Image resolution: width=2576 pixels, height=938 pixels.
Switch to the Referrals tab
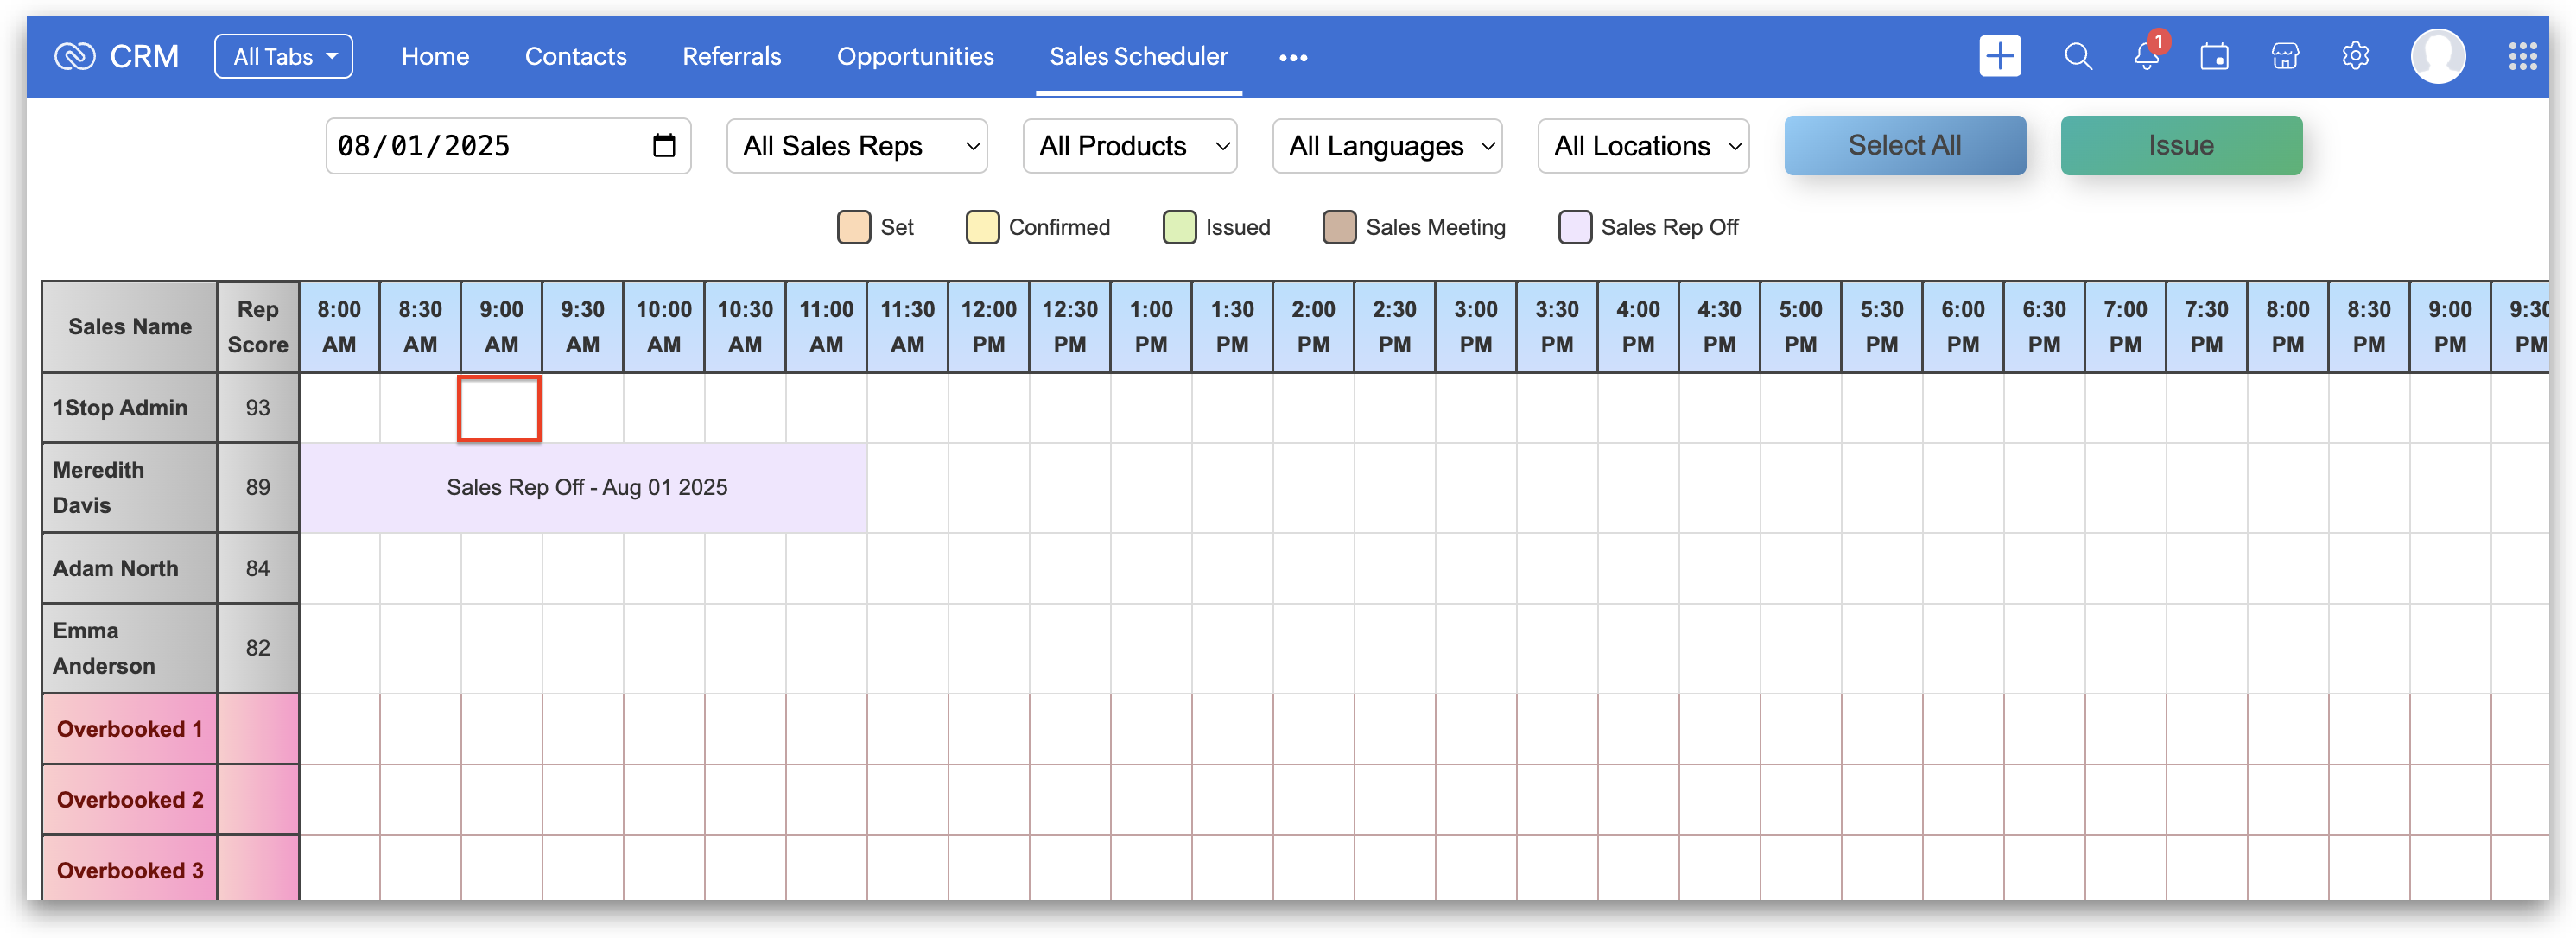pyautogui.click(x=731, y=56)
